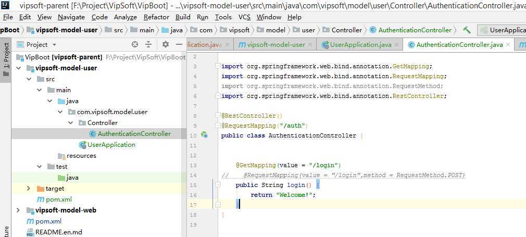The image size is (526, 237).
Task: Open the VCS menu
Action: (245, 17)
